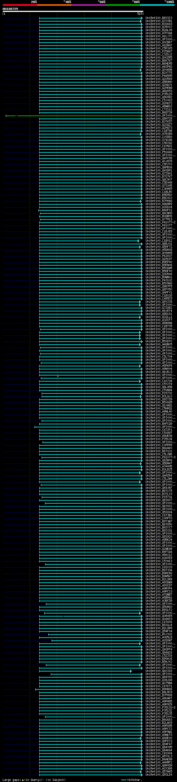Click the white query sequence bar

(x=73, y=12)
